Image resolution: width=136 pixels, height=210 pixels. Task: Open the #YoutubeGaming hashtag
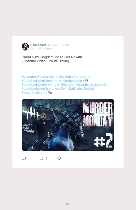pos(50,77)
